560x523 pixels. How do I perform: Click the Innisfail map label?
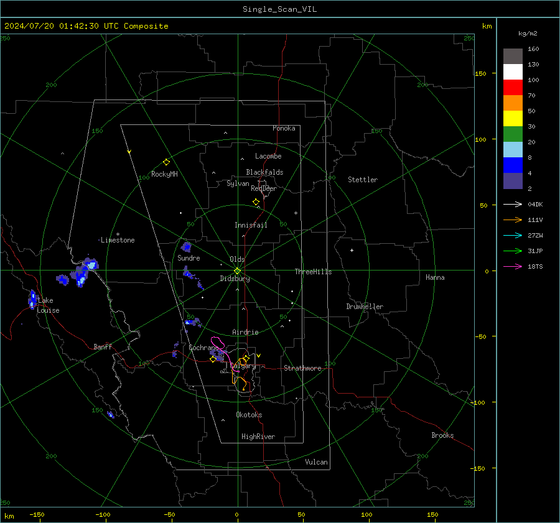tap(251, 225)
